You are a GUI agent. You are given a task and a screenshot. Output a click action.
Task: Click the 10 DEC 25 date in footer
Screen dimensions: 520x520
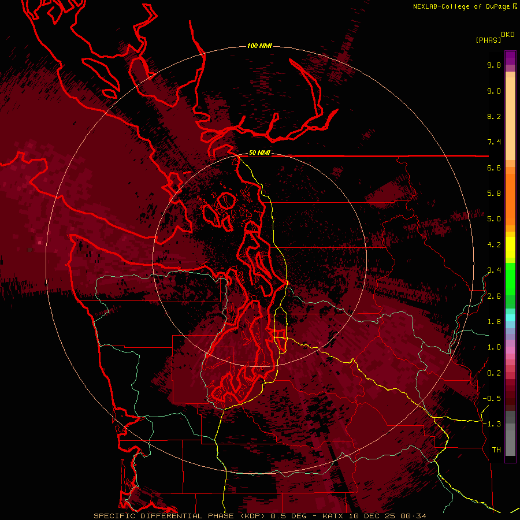372,516
